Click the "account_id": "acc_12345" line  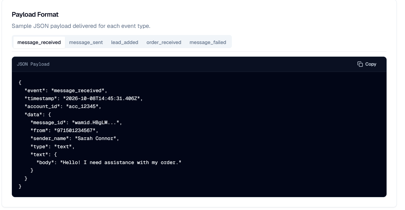(63, 107)
